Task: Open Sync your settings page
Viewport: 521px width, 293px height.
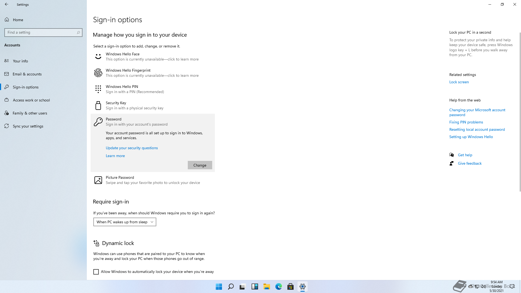Action: (43, 126)
